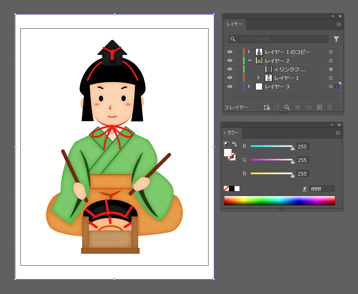The image size is (358, 294).
Task: Open the Make Clipping Mask icon
Action: point(298,107)
